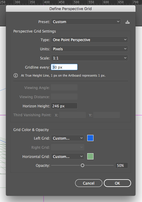This screenshot has height=202, width=142.
Task: Click the Horizon Height field
Action: coord(64,106)
